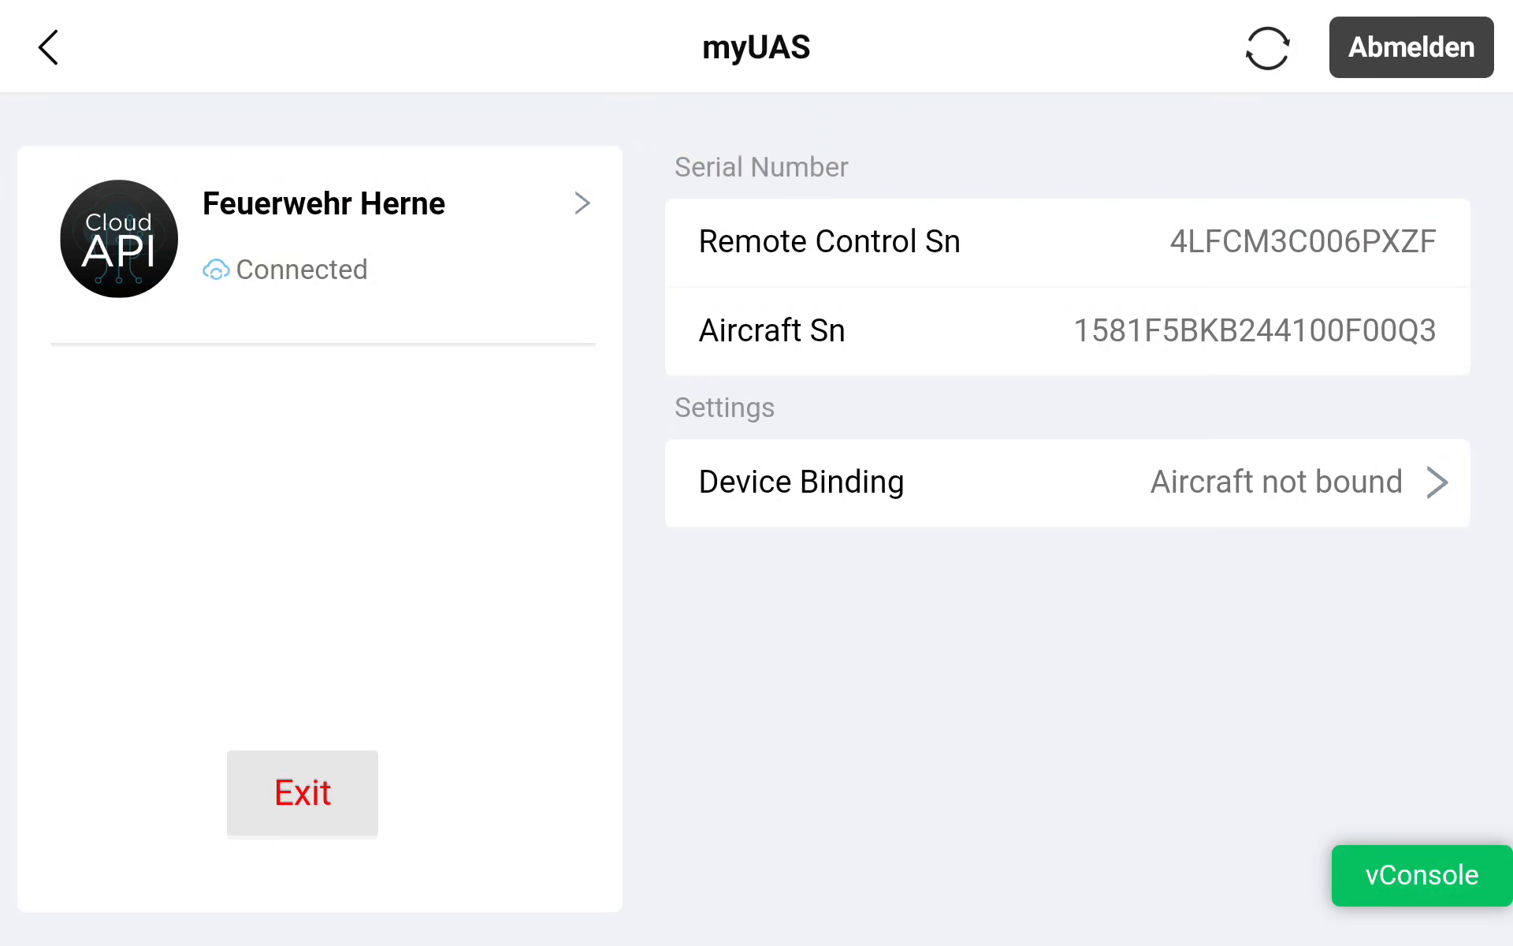1513x946 pixels.
Task: Select the Remote Control Sn row
Action: tap(1065, 242)
